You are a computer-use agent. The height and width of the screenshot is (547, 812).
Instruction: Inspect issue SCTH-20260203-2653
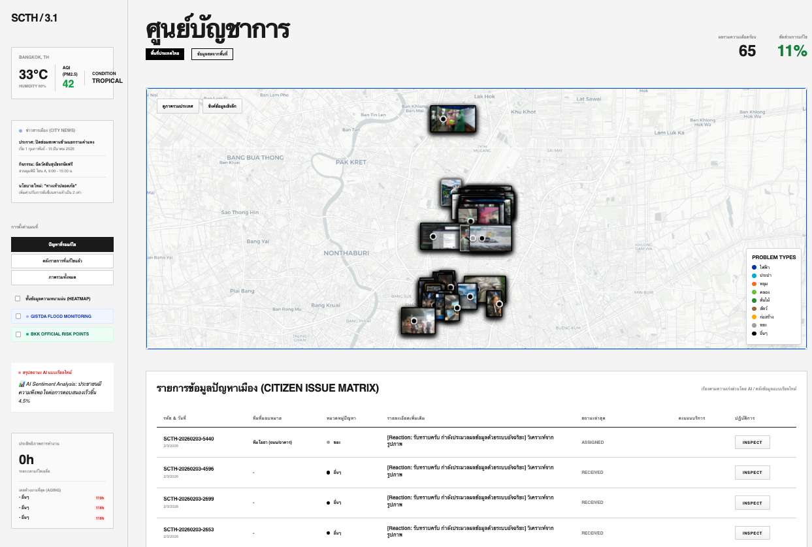coord(753,533)
